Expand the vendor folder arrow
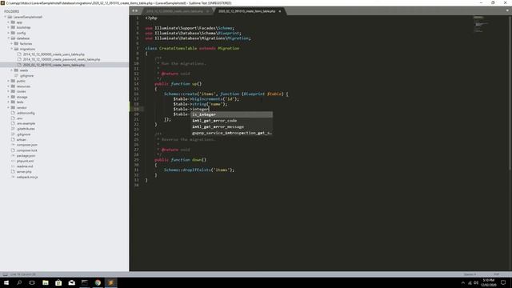 point(9,107)
